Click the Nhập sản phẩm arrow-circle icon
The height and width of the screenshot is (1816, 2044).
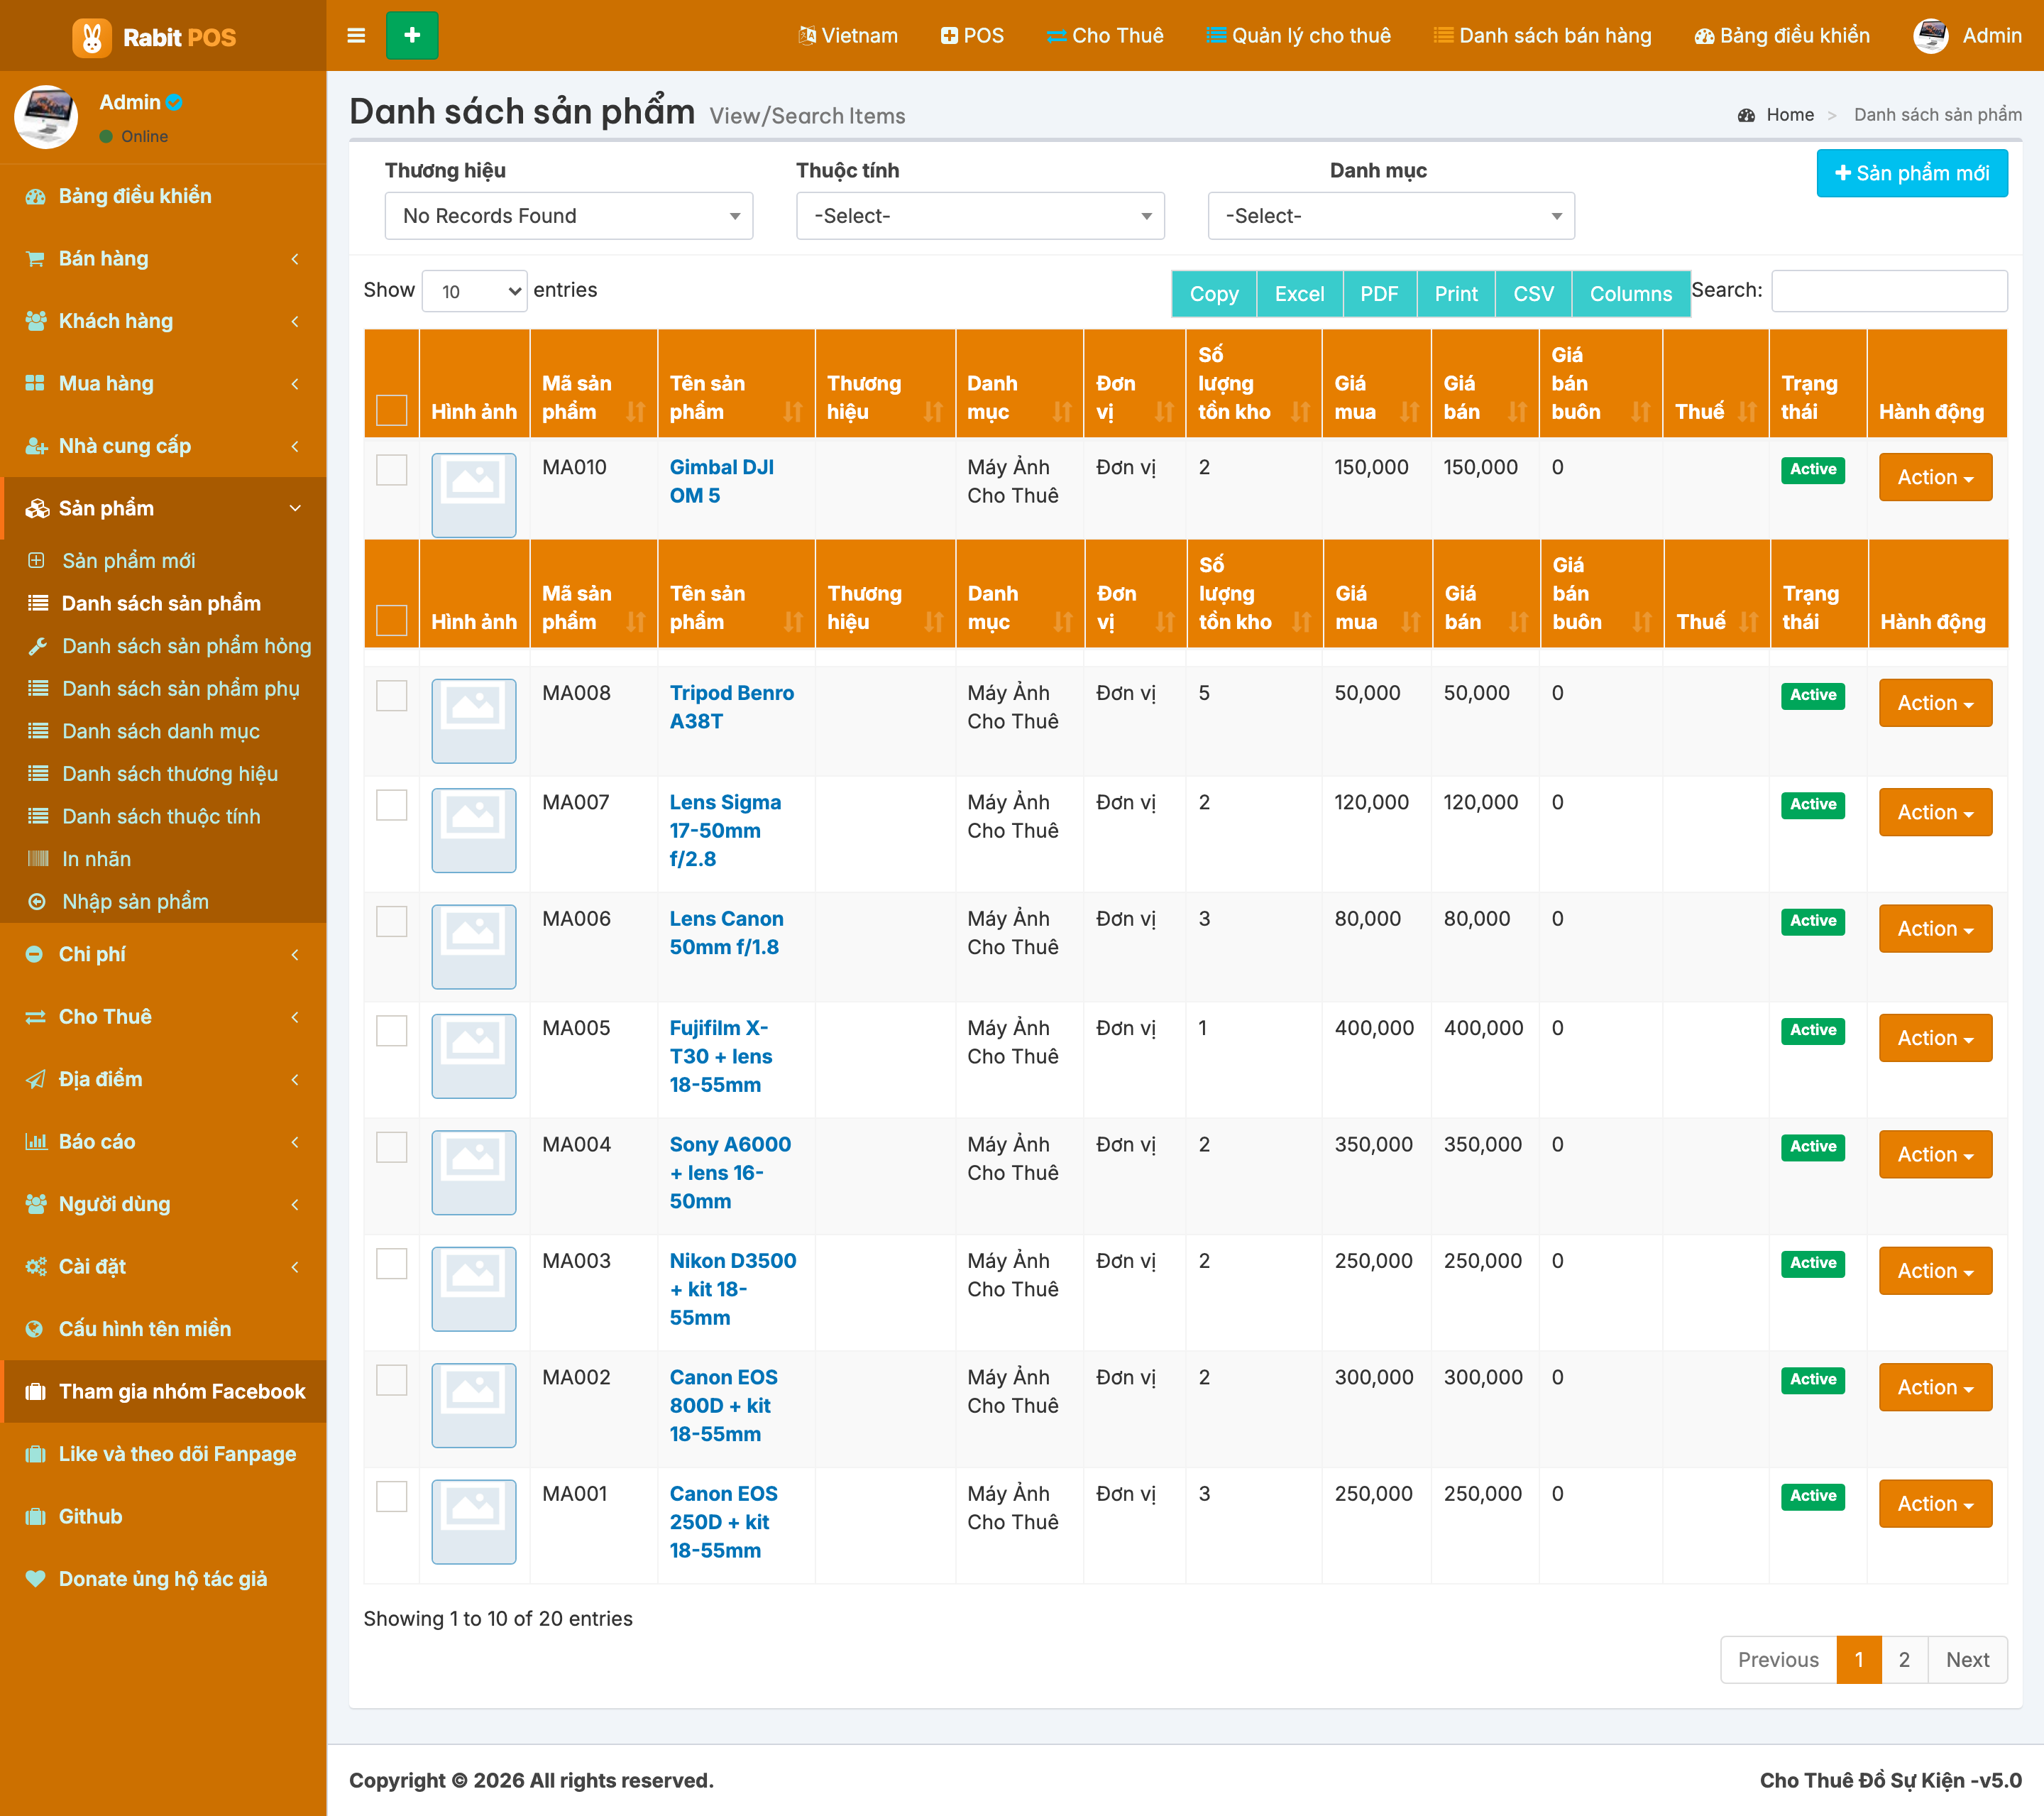tap(37, 902)
